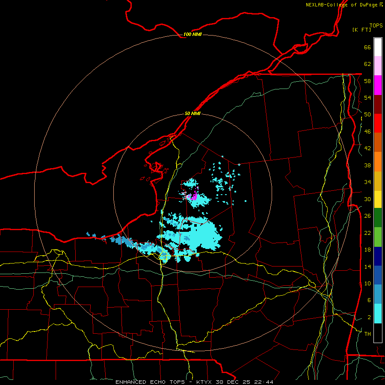385x385 pixels.
Task: Click the light blue 6-10 kft legend swatch
Action: (378, 294)
